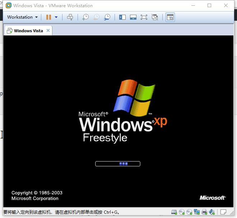The width and height of the screenshot is (237, 218).
Task: Toggle the library sidebar panel
Action: click(122, 17)
